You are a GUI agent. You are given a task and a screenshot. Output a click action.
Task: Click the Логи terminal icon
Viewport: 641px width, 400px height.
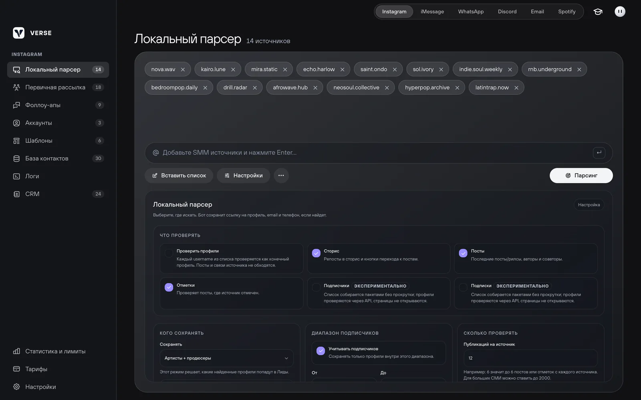click(16, 176)
